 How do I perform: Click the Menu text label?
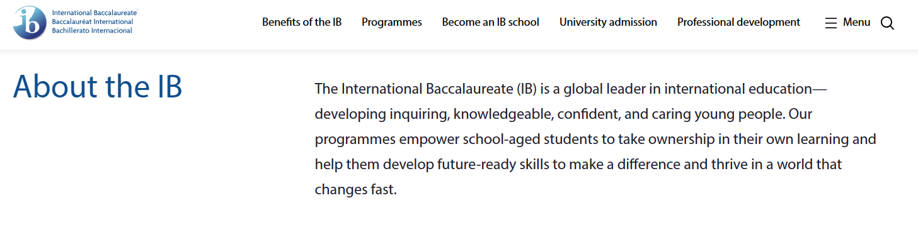(857, 22)
